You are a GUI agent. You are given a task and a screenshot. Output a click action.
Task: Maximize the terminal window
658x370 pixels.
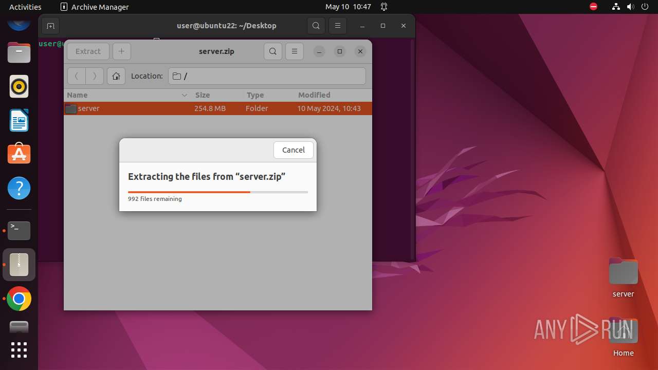tap(383, 26)
